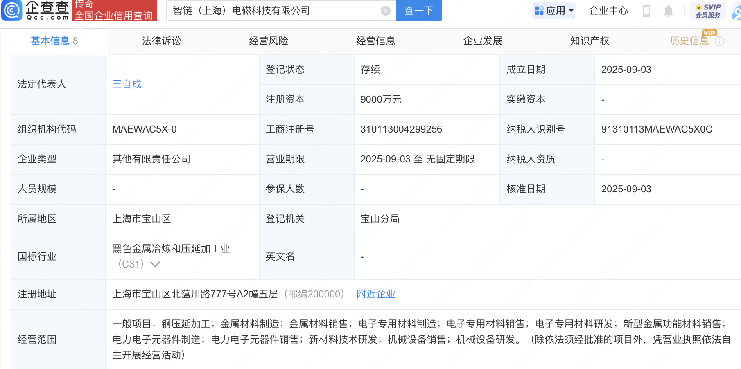Switch to the 历史信息 tab
Viewport: 741px width, 369px height.
tap(689, 41)
